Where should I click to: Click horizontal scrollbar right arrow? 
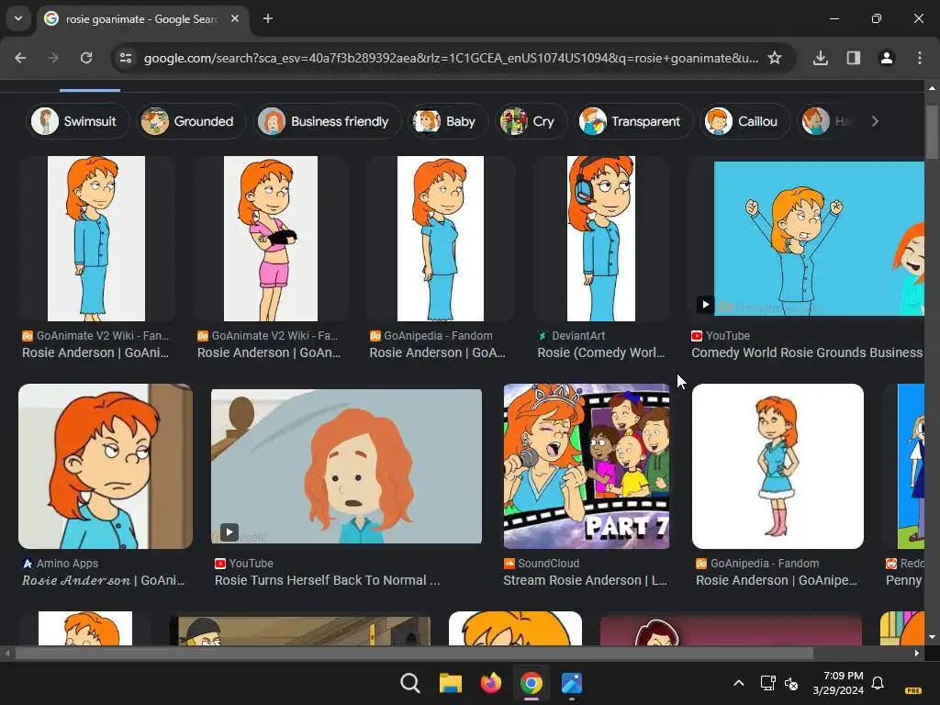click(x=917, y=654)
